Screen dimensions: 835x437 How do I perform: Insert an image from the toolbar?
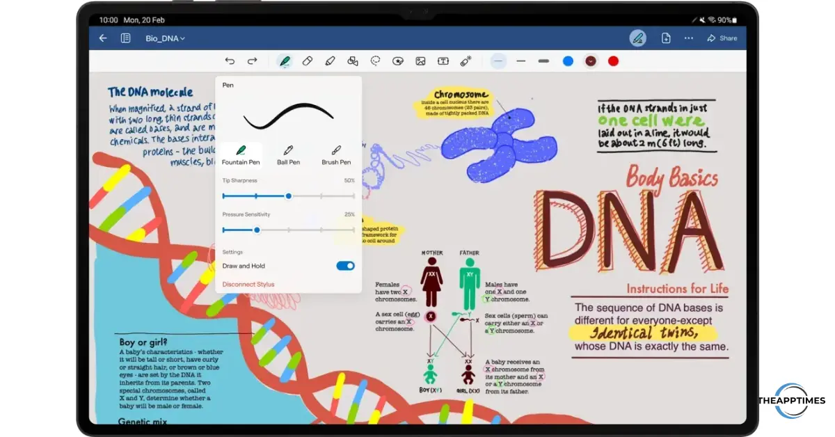point(421,61)
